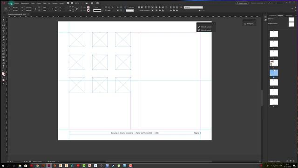Screen dimensions: 298x168
Task: Open the Edición menu
Action: pos(17,3)
